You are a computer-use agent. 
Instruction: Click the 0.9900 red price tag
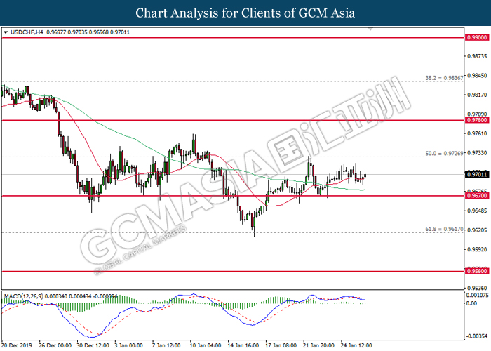pos(476,37)
